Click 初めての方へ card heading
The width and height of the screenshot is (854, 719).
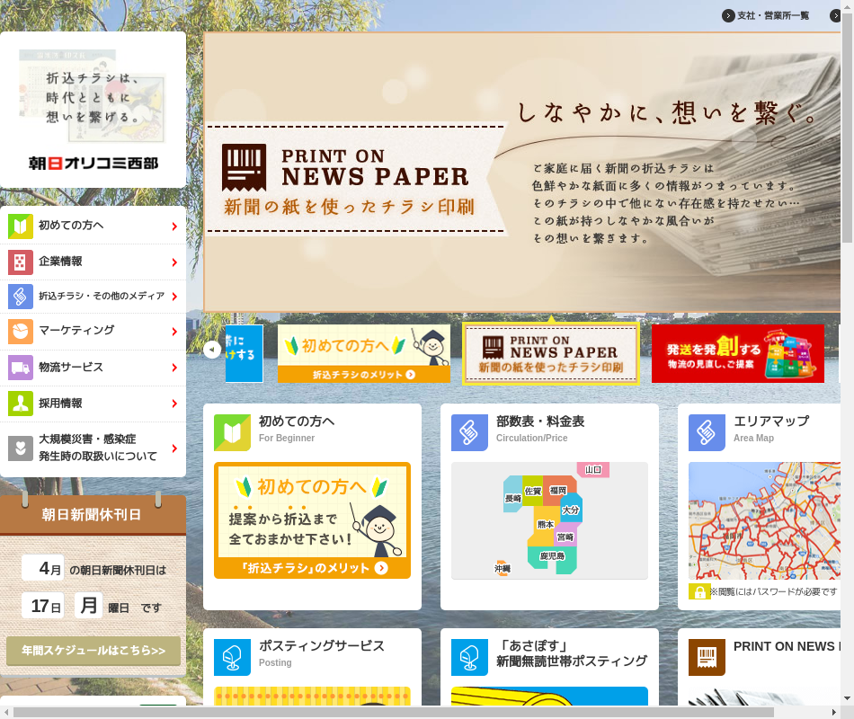297,422
